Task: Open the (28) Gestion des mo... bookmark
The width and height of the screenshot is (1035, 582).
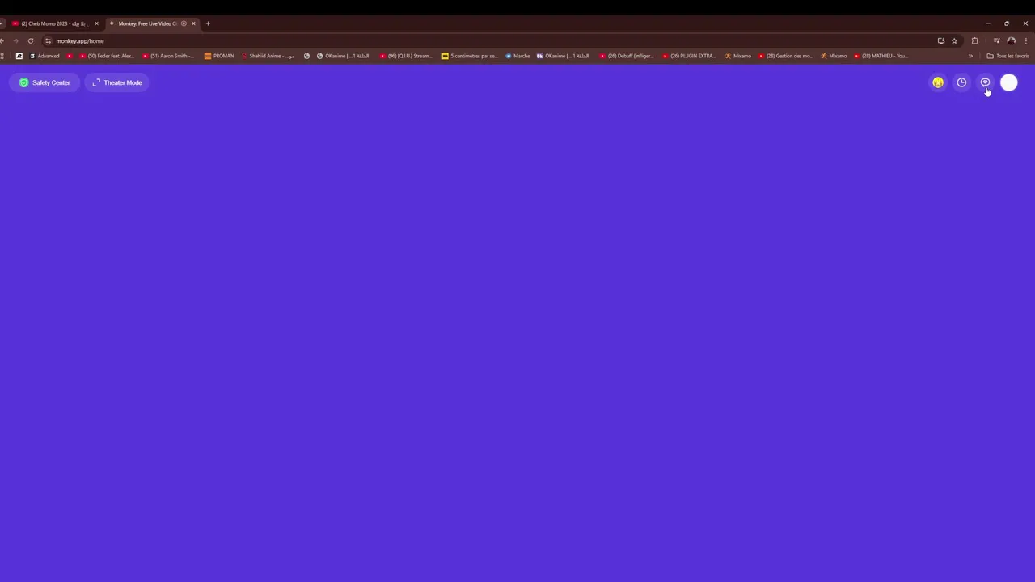Action: tap(786, 56)
